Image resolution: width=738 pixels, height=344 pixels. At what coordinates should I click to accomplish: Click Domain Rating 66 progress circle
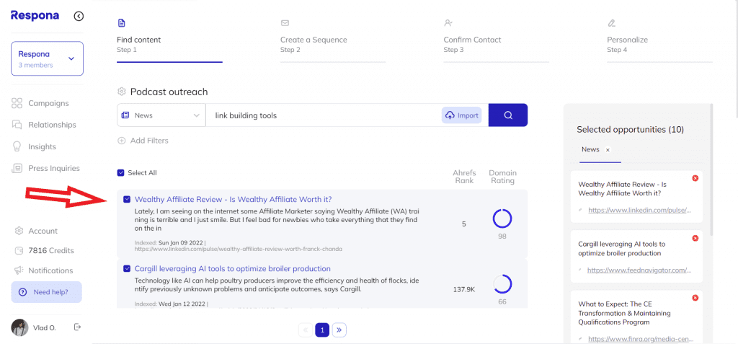[x=502, y=285]
